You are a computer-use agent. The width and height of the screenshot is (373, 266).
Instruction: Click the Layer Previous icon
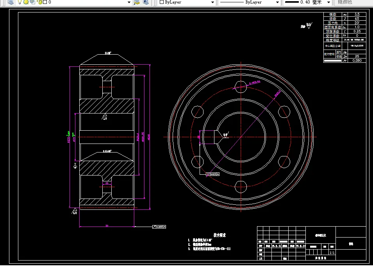point(146,2)
